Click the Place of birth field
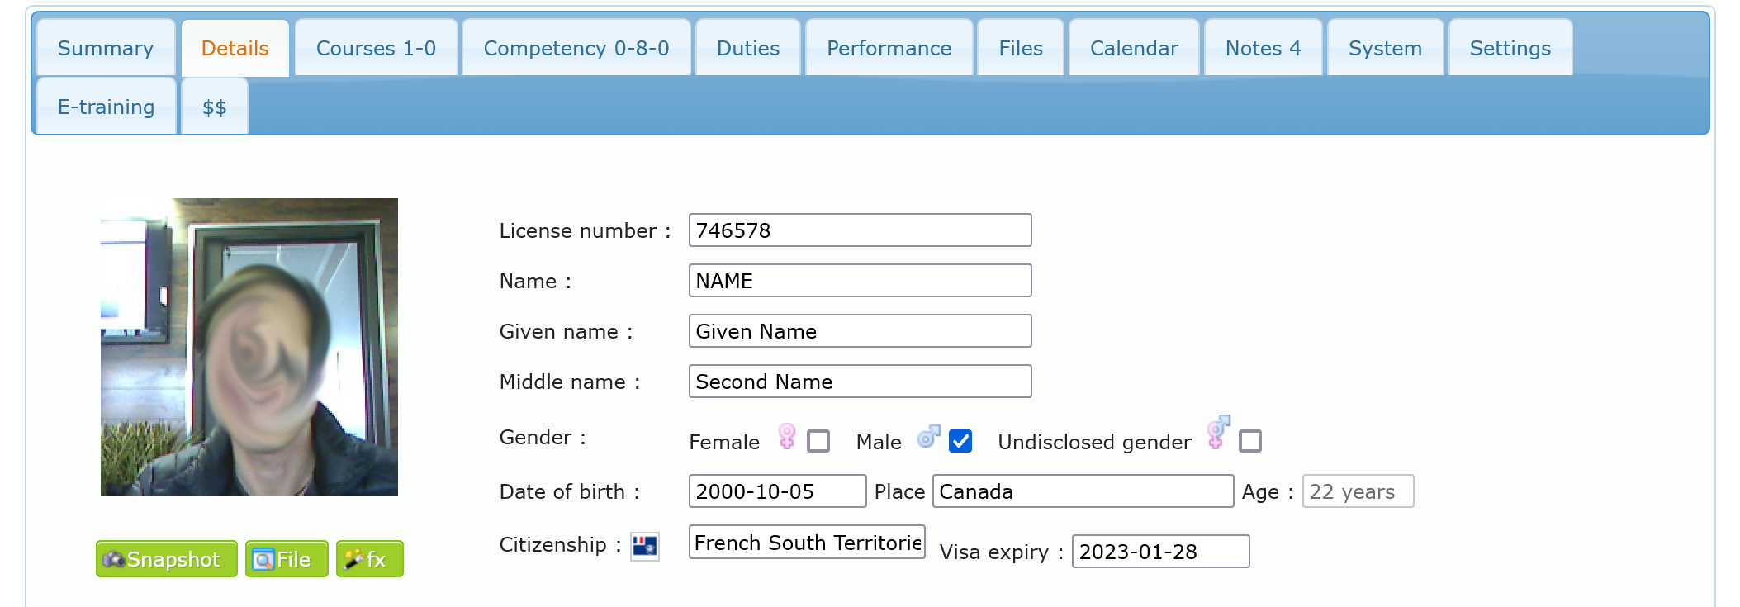Screen dimensions: 1740x607 (1082, 491)
